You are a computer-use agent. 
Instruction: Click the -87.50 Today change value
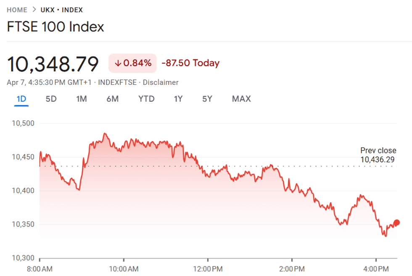coord(190,63)
